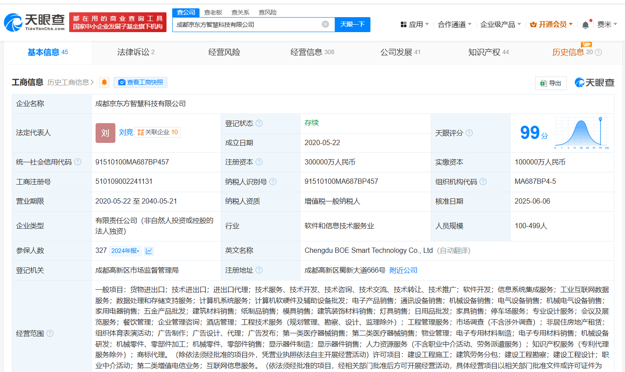Clear the search box text
This screenshot has width=625, height=372.
325,24
